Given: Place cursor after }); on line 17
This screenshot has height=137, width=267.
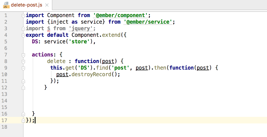Looking at the screenshot, I should (35, 120).
